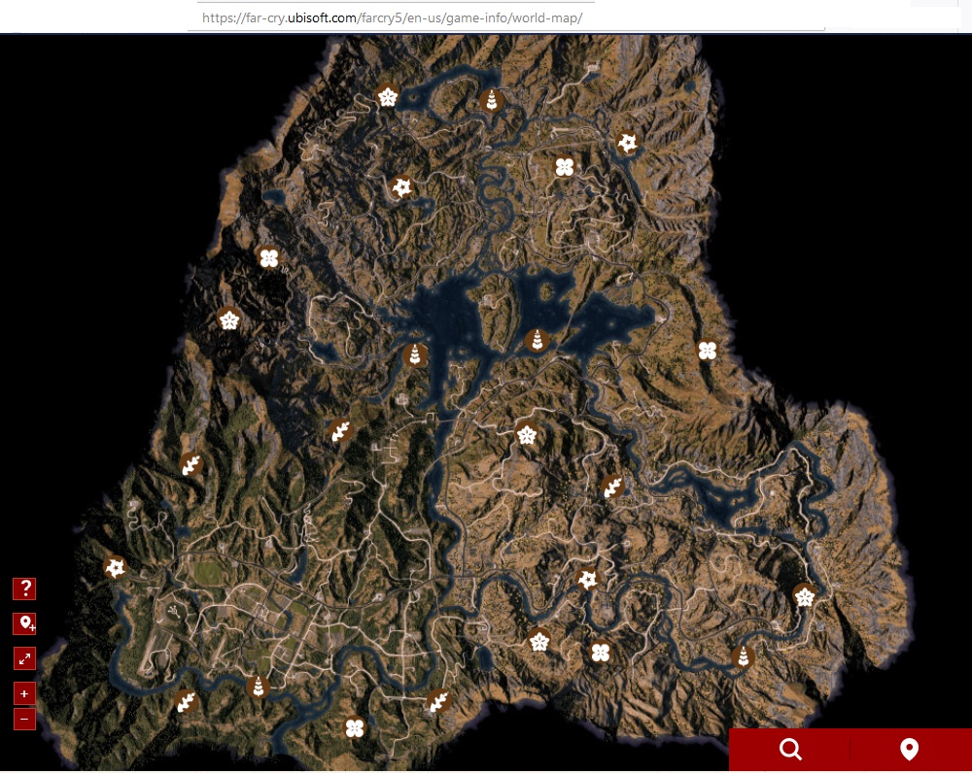Select the northernmost grain marker at top river
Image resolution: width=972 pixels, height=773 pixels.
point(492,100)
